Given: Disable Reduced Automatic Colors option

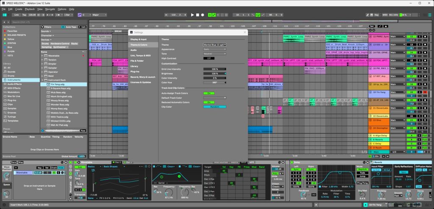Looking at the screenshot, I should [x=209, y=102].
